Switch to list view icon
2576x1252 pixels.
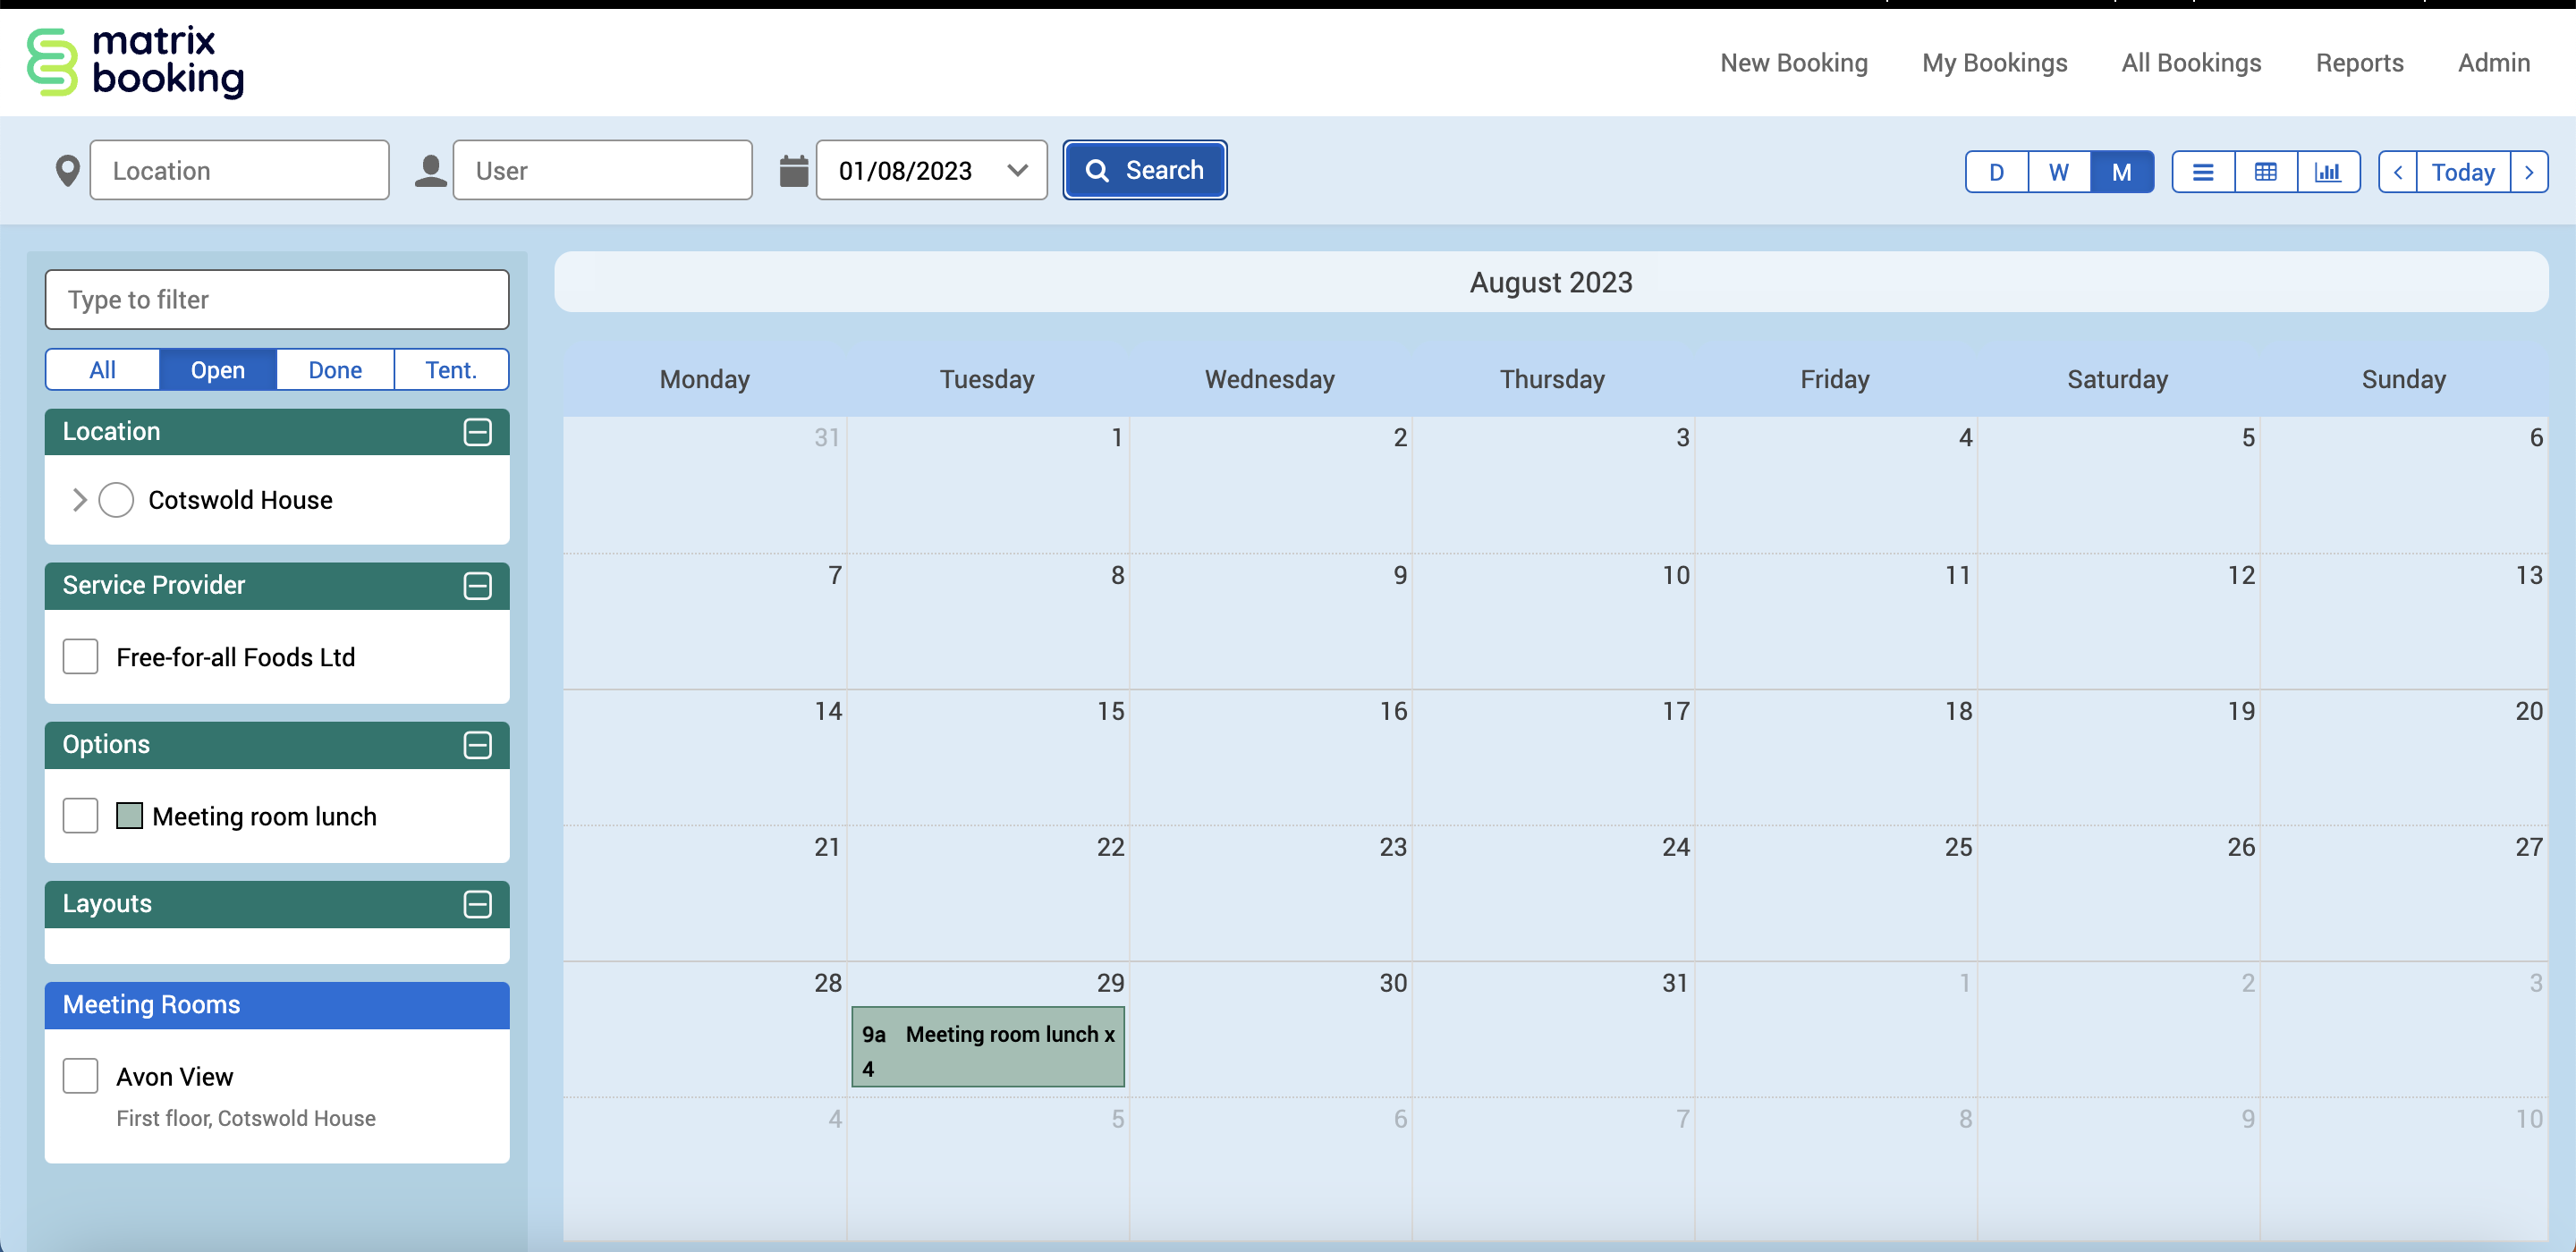2202,172
